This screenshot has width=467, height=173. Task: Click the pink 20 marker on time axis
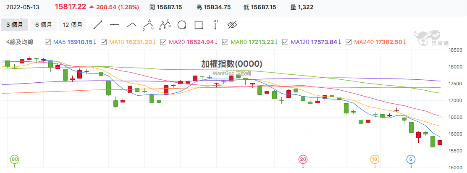(x=303, y=159)
